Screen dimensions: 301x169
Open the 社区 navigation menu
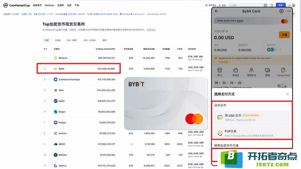pyautogui.click(x=69, y=5)
